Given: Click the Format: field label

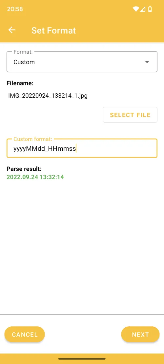Looking at the screenshot, I should coord(23,52).
